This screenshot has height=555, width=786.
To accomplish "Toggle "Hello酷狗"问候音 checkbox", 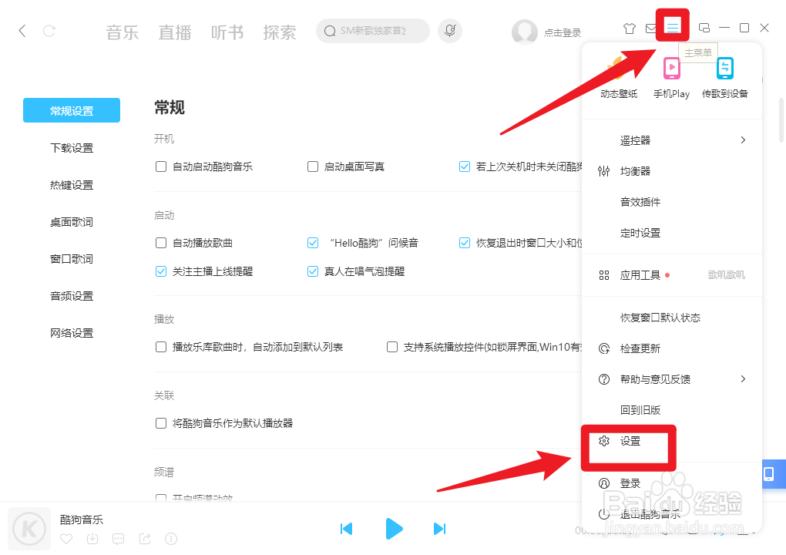I will tap(313, 243).
